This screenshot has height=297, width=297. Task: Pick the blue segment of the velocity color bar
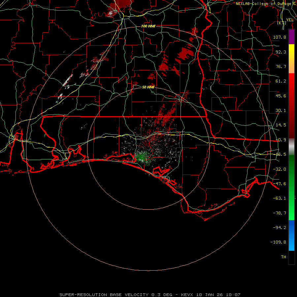tap(291, 235)
